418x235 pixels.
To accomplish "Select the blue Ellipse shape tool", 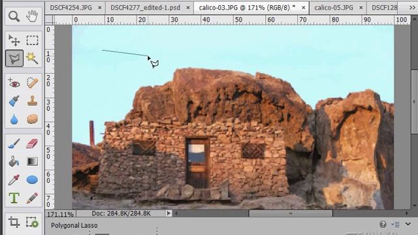I will [x=32, y=180].
